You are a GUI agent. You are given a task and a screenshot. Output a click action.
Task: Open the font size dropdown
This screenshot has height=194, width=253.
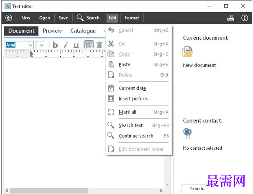41,45
